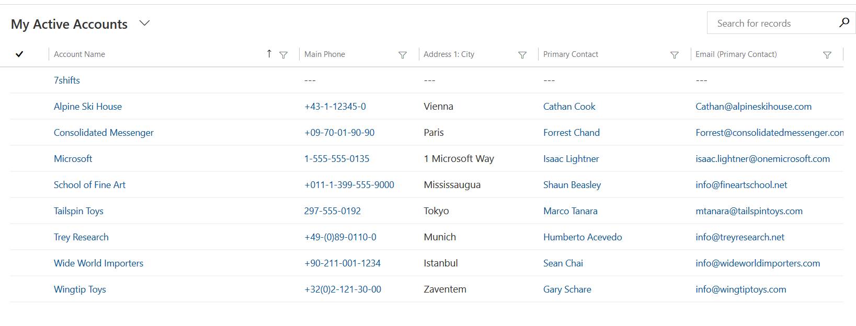856x326 pixels.
Task: Select the Munich city cell
Action: coord(440,237)
